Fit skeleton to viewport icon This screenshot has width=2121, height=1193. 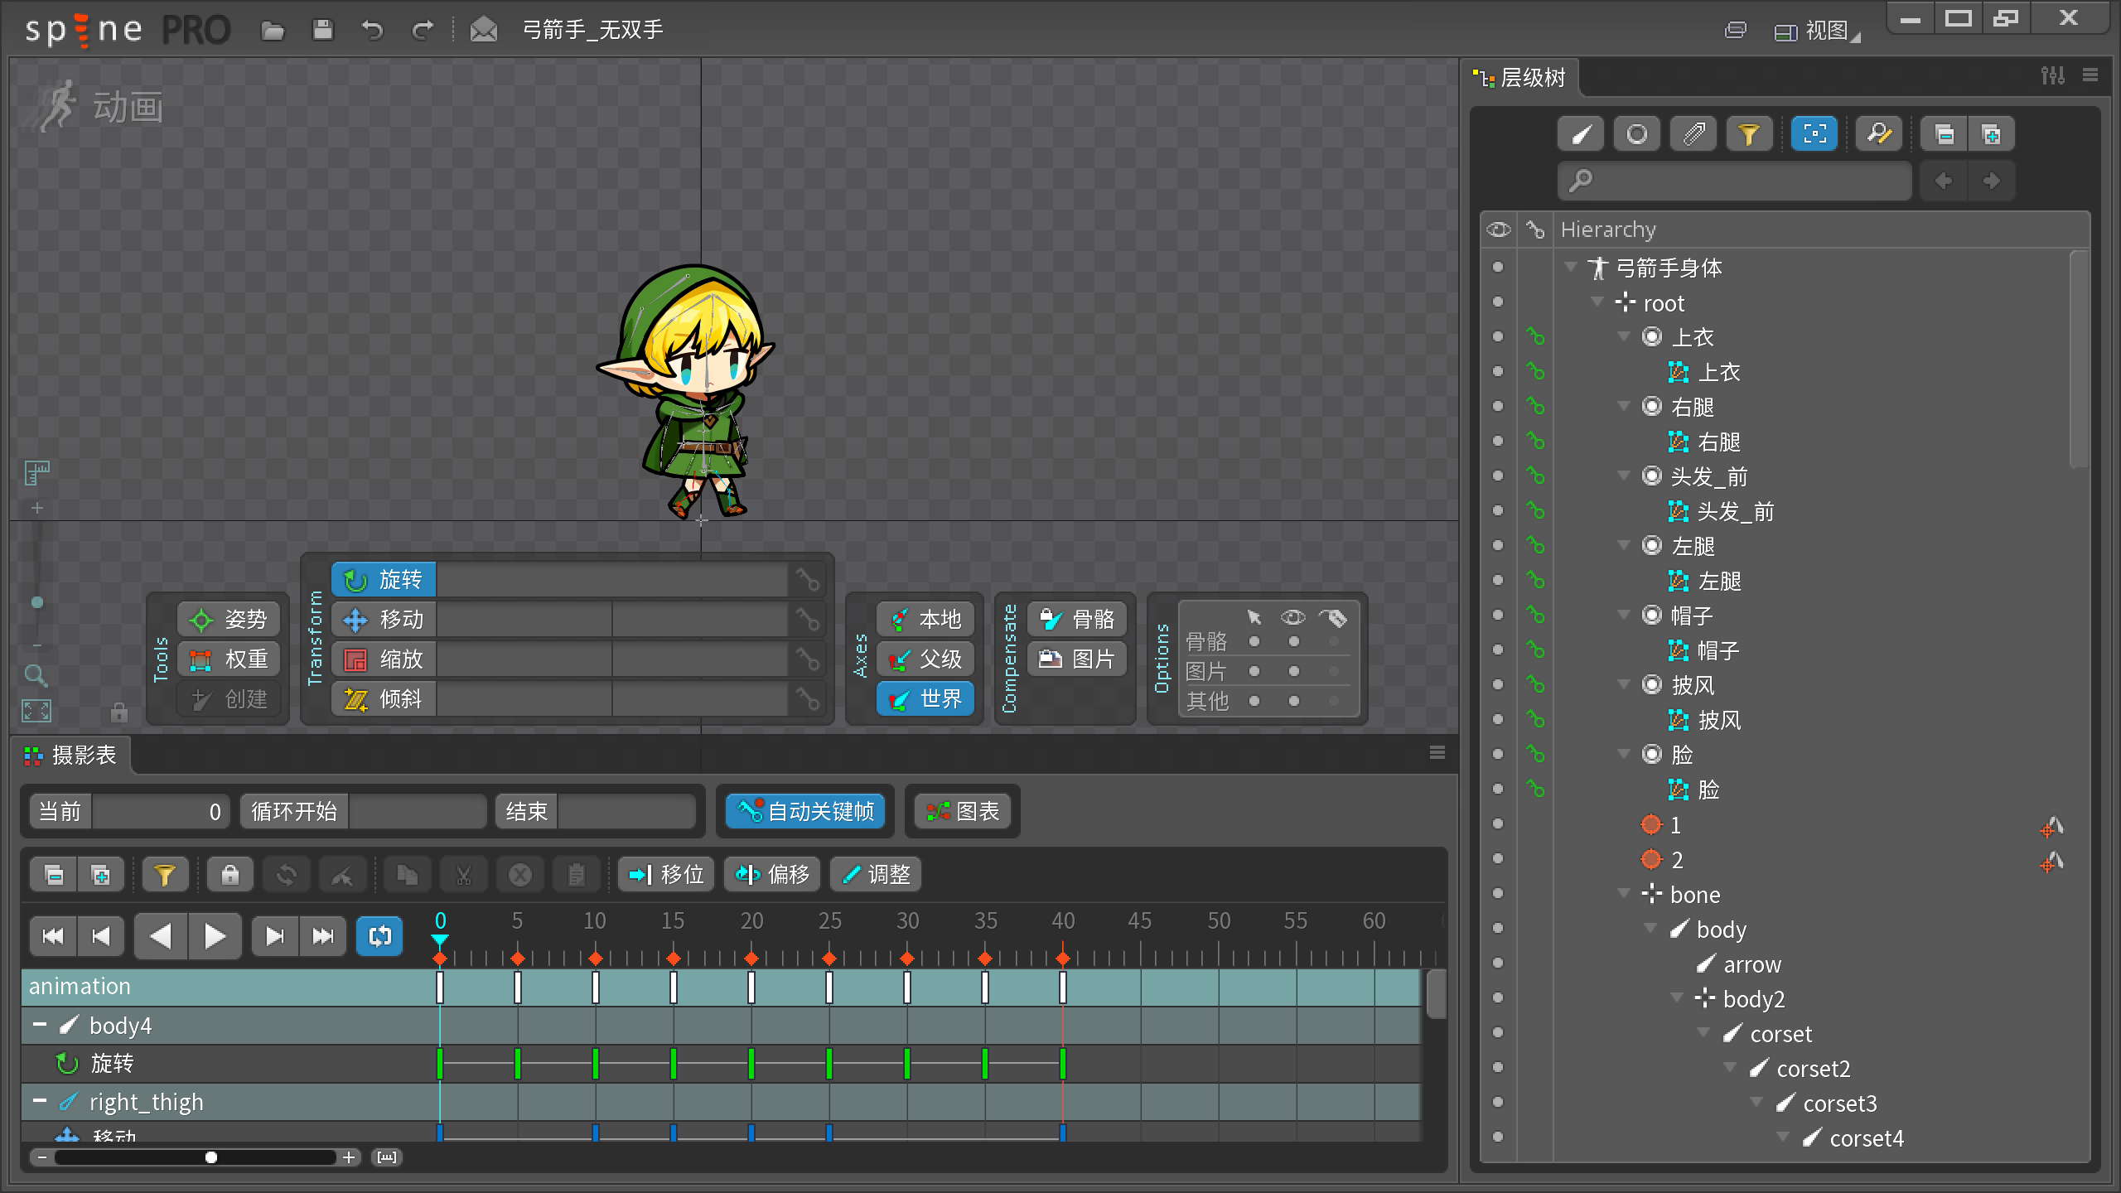36,711
